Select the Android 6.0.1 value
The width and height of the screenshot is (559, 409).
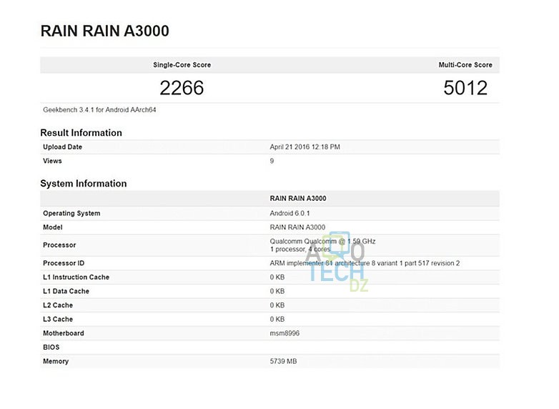point(290,213)
